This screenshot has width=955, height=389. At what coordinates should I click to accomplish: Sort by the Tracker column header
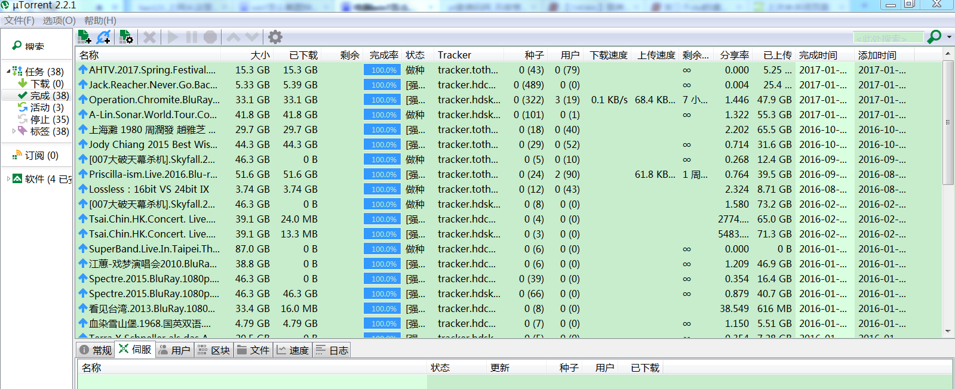pos(469,55)
